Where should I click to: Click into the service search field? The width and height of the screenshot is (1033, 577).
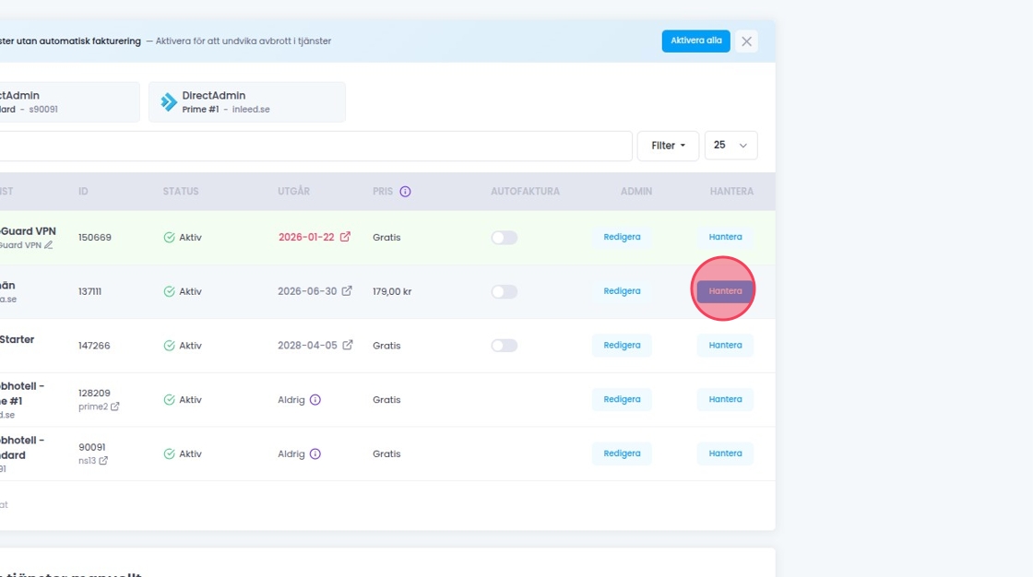(314, 146)
